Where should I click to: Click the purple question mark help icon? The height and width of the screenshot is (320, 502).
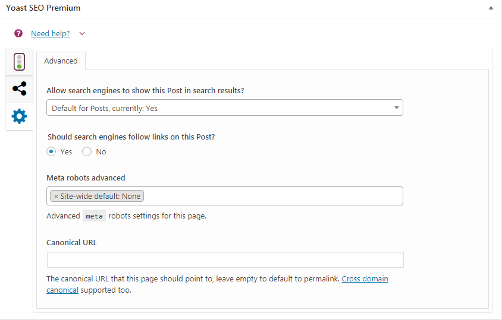tap(18, 33)
